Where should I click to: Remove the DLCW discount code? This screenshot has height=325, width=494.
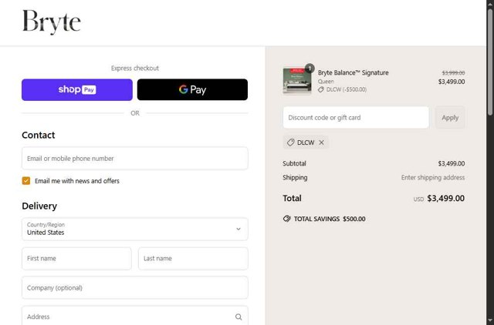(x=321, y=142)
